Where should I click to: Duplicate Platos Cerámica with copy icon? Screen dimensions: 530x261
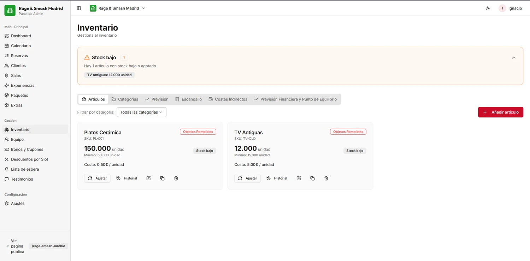coord(162,178)
